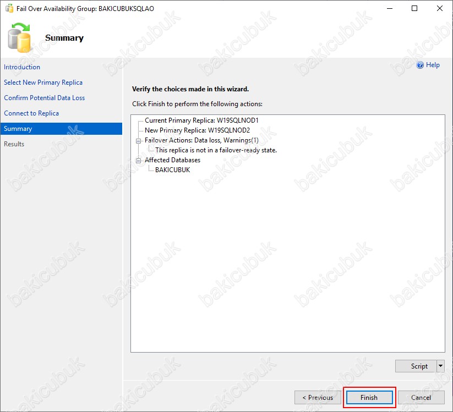Select the Results step in the sidebar
Viewport: 453px width, 412px height.
[x=14, y=144]
